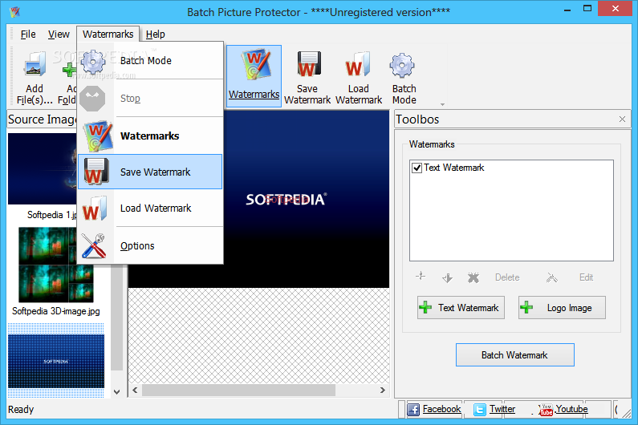Open Options from the dropdown menu
Image resolution: width=638 pixels, height=425 pixels.
[x=150, y=245]
